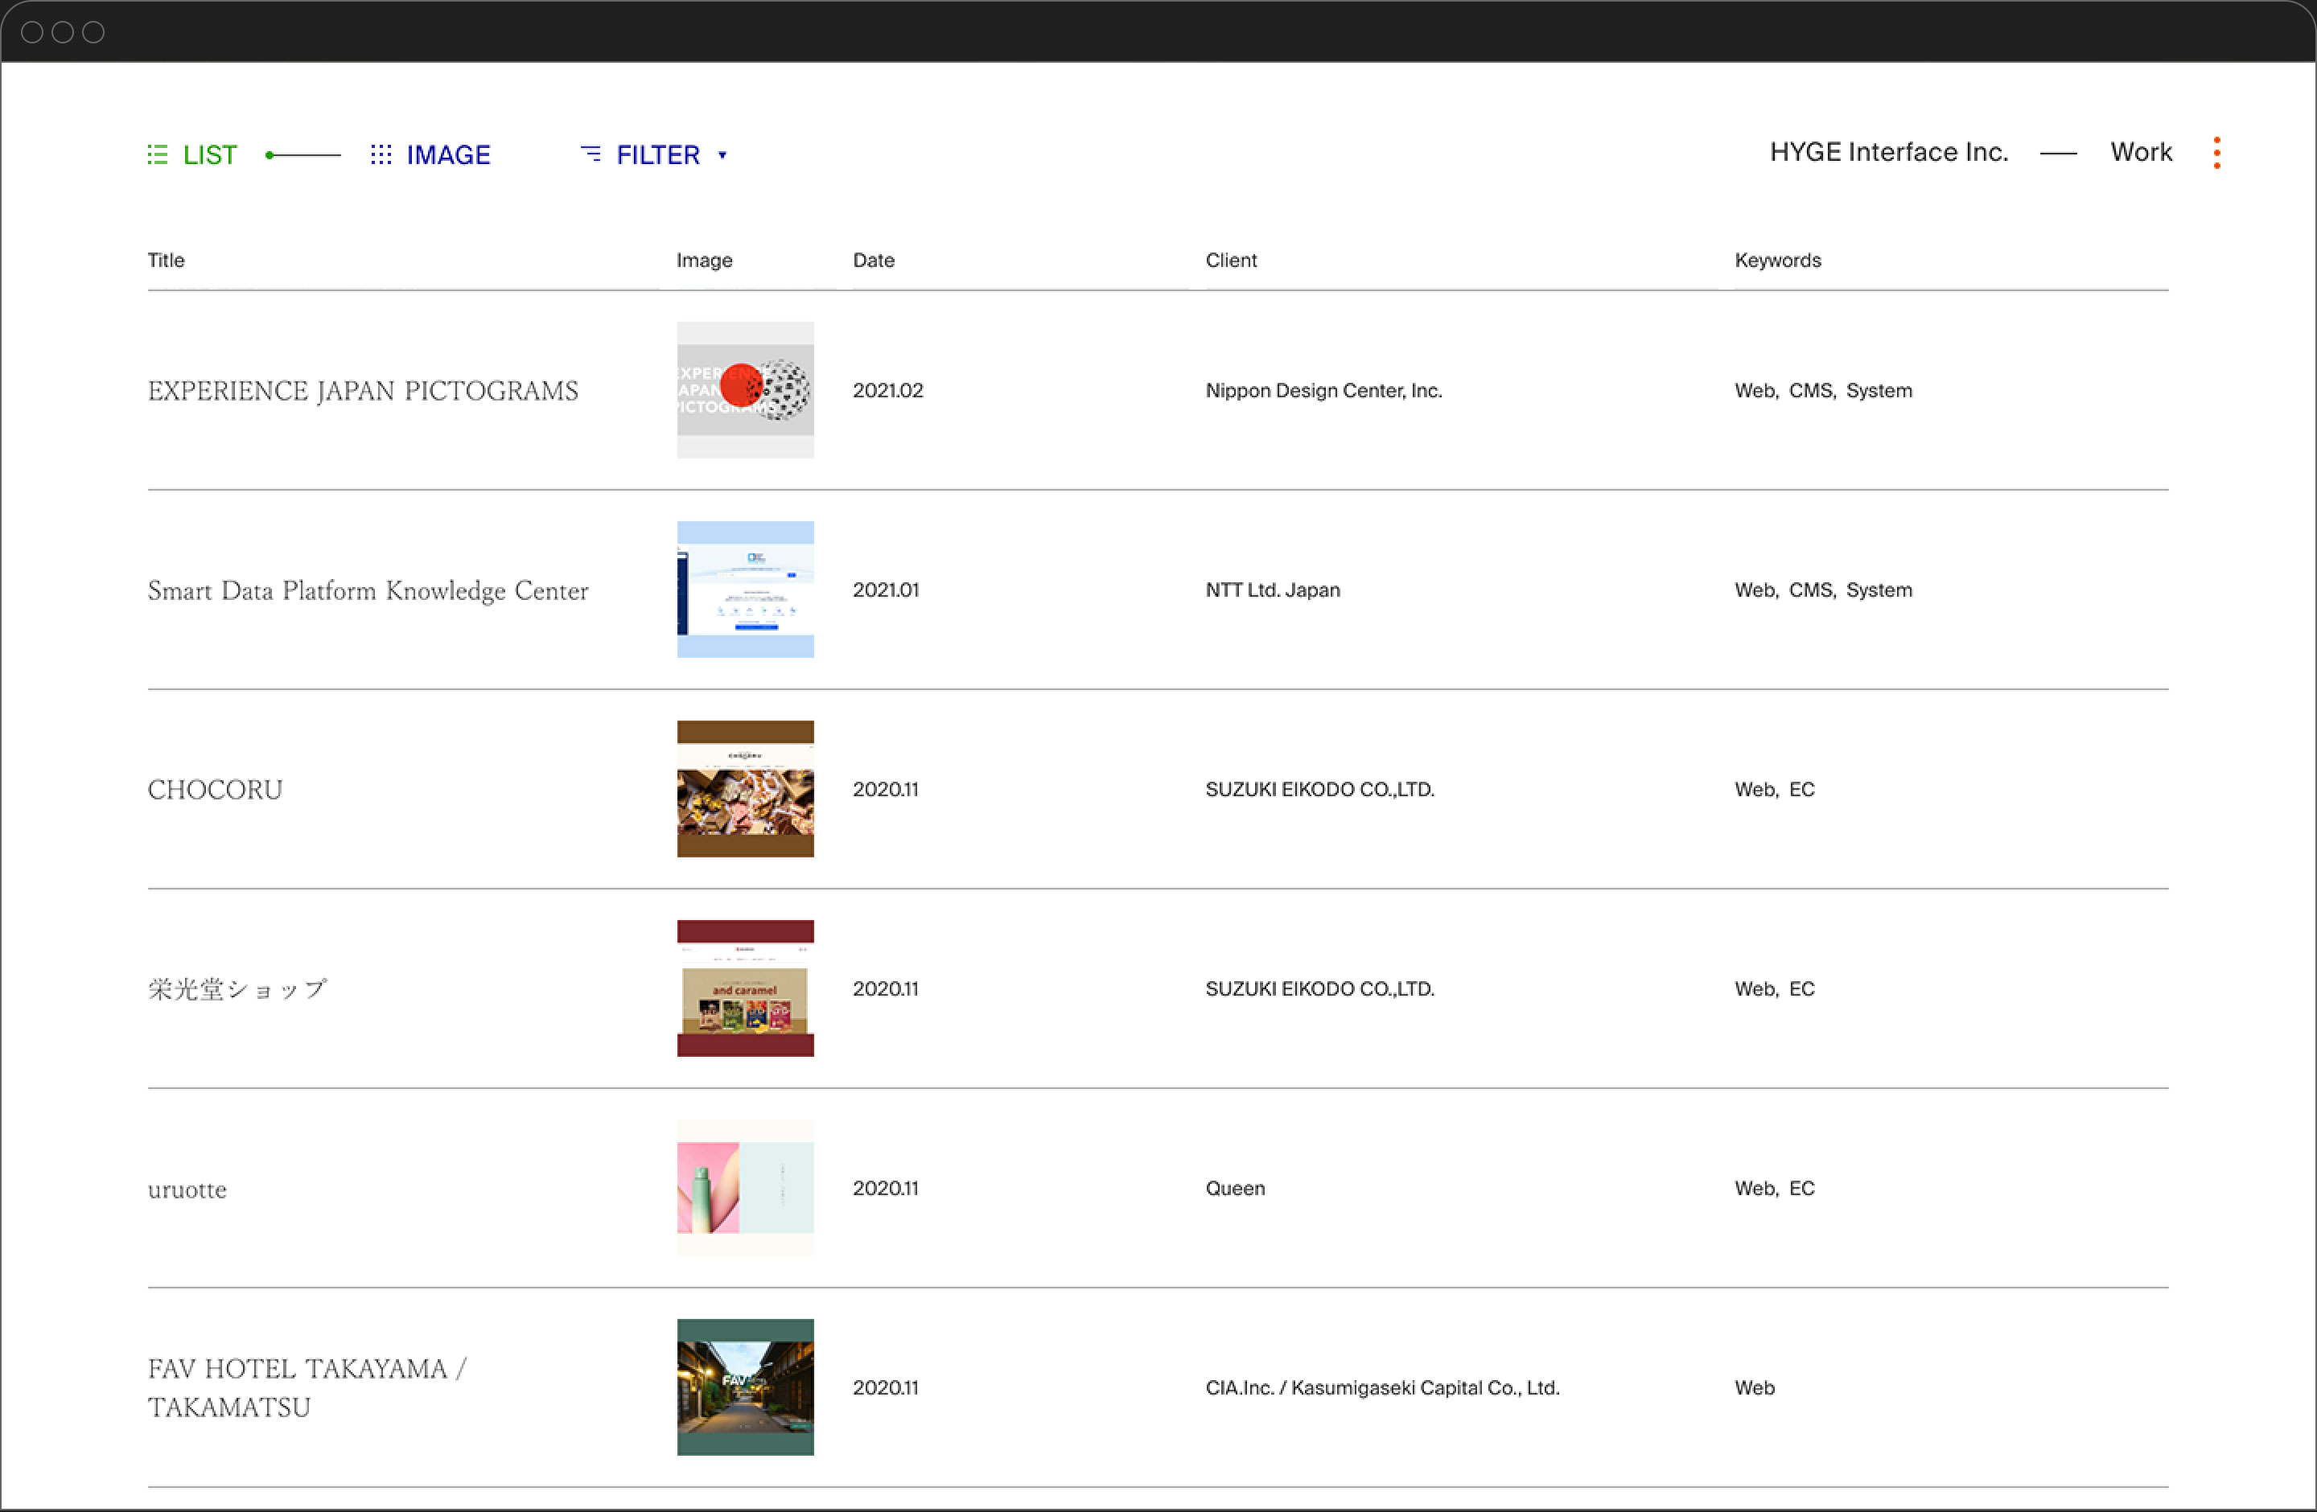Click the filter lines icon
Image resolution: width=2317 pixels, height=1512 pixels.
(591, 154)
